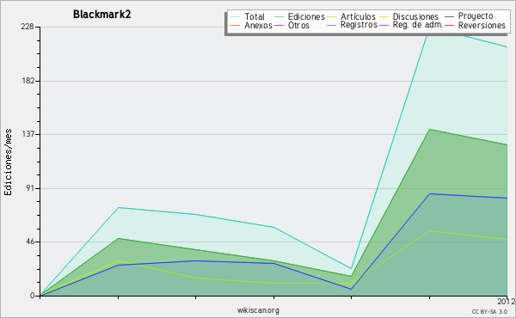The width and height of the screenshot is (516, 318).
Task: Click the 46 y-axis value
Action: [29, 242]
